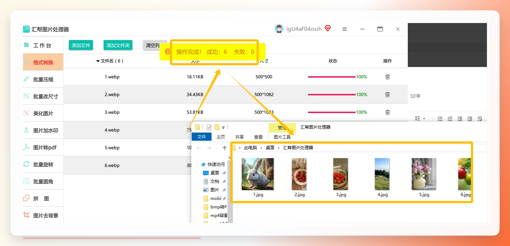Click the 3.webp progress bar
Image resolution: width=510 pixels, height=246 pixels.
(331, 112)
